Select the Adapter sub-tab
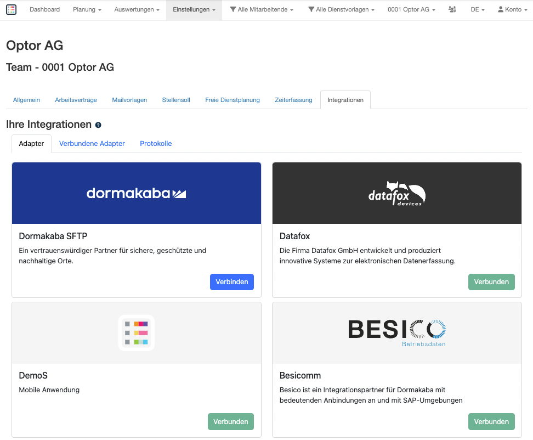This screenshot has height=440, width=533. tap(31, 144)
